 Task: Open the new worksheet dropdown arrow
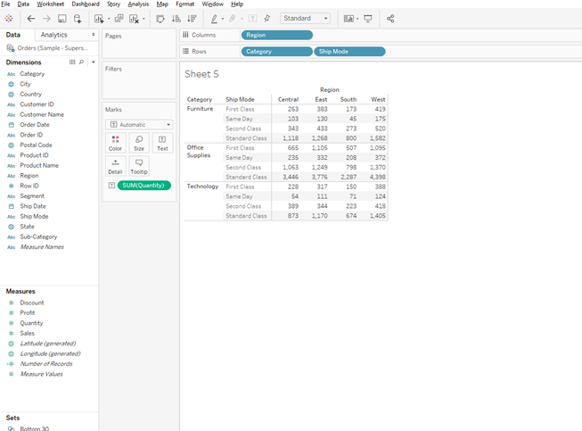[109, 19]
